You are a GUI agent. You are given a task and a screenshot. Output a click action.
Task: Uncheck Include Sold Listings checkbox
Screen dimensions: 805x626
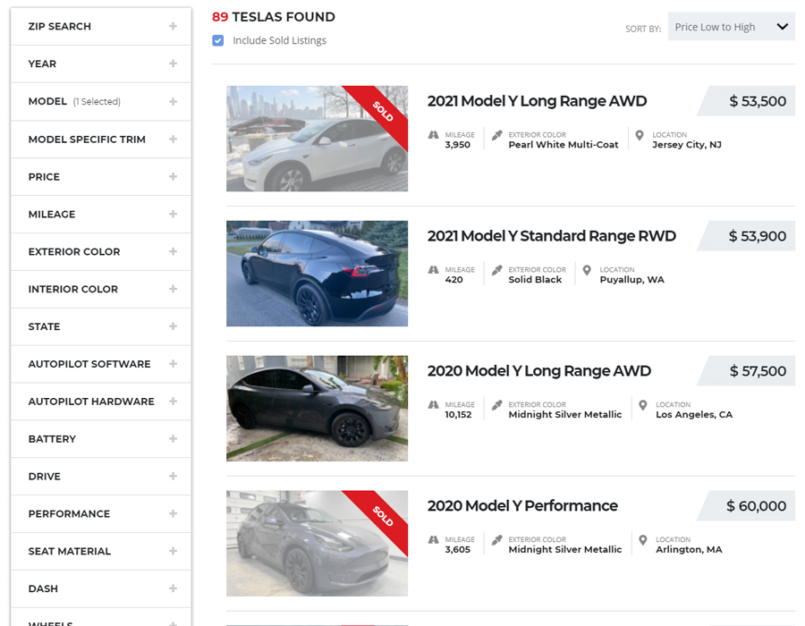click(218, 40)
